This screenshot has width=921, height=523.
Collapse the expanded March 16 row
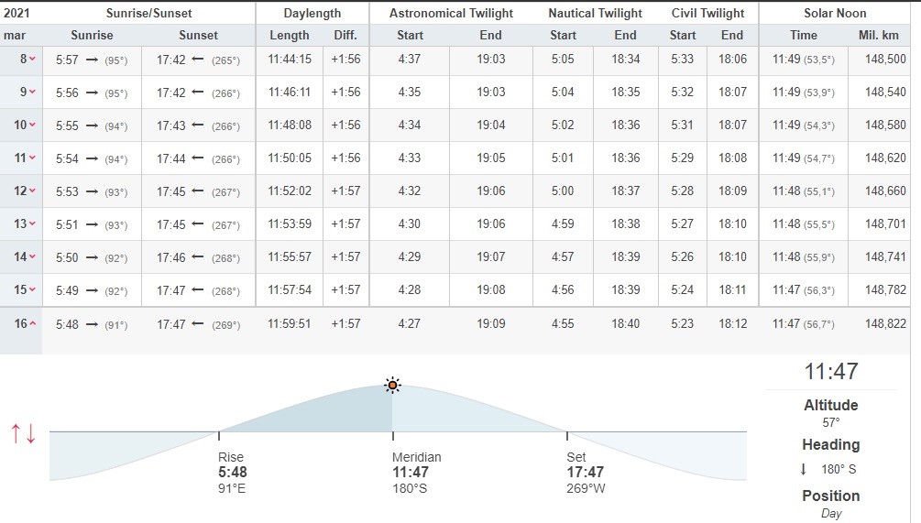32,323
